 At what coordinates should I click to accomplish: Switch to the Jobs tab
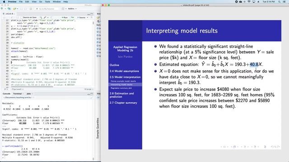click(29, 94)
